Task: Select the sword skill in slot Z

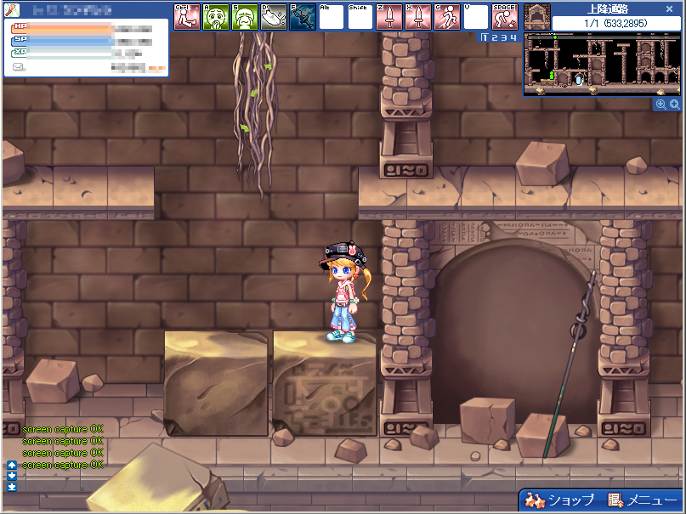Action: coord(389,17)
